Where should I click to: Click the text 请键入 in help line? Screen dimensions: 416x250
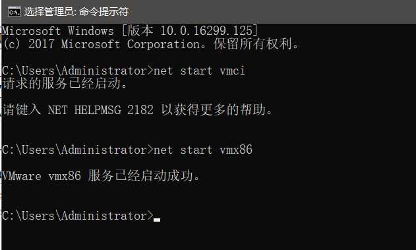(22, 109)
